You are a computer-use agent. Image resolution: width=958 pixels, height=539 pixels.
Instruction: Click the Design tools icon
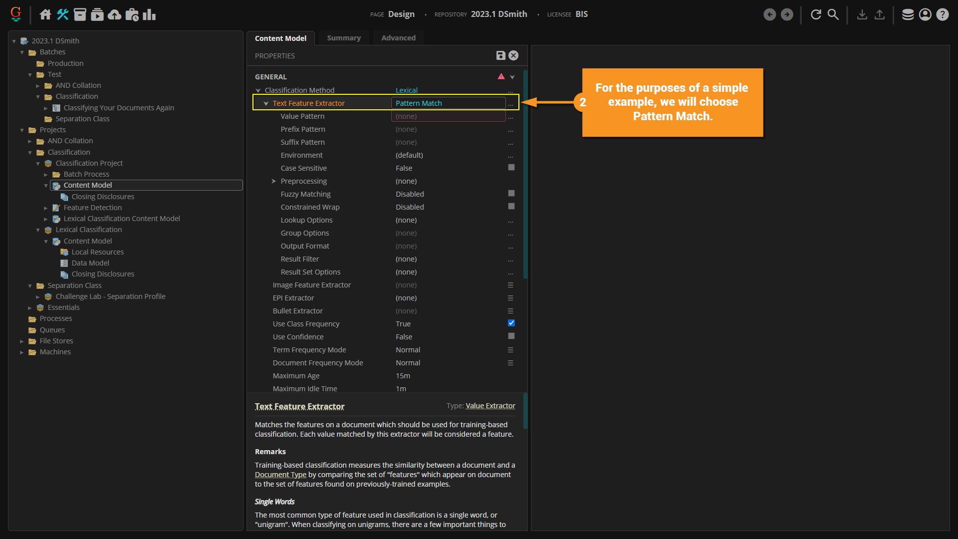[x=63, y=14]
